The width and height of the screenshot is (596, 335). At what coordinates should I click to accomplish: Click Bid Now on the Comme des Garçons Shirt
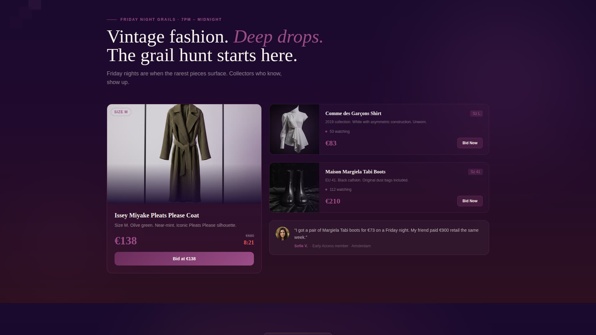tap(470, 143)
